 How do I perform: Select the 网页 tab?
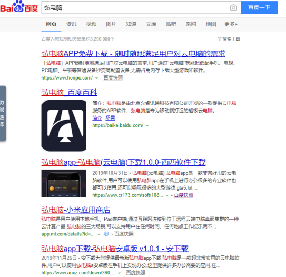tap(51, 24)
